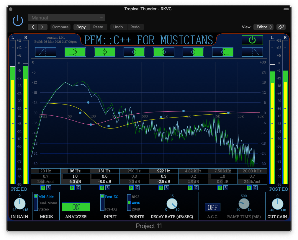298x240 pixels.
Task: Toggle the 922 Hz peak band icon
Action: pyautogui.click(x=164, y=52)
